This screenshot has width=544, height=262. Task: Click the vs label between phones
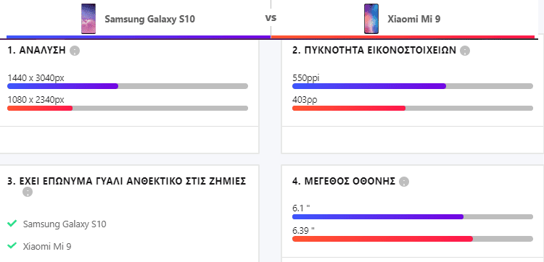[271, 18]
